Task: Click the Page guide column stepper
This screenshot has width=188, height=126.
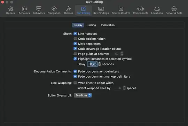Action: pos(122,54)
